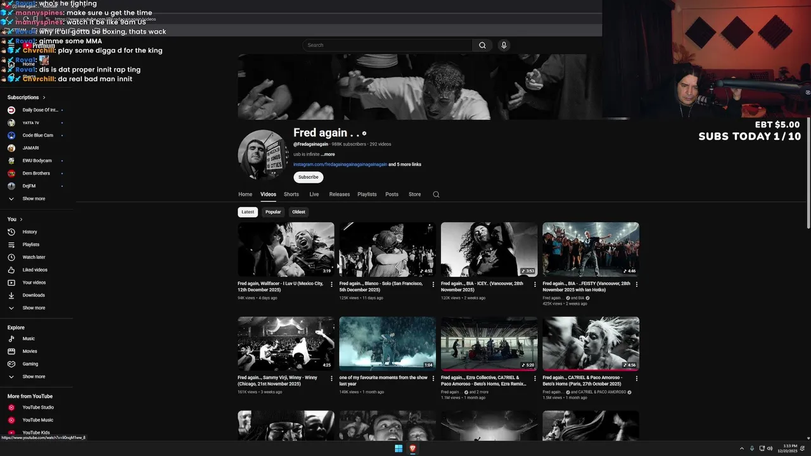Expand the You section header
811x456 pixels.
click(15, 219)
